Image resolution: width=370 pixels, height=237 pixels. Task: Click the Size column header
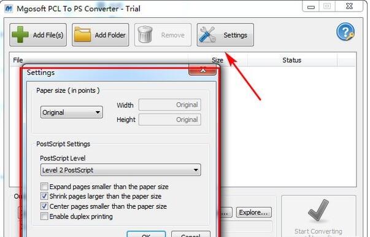pos(218,60)
